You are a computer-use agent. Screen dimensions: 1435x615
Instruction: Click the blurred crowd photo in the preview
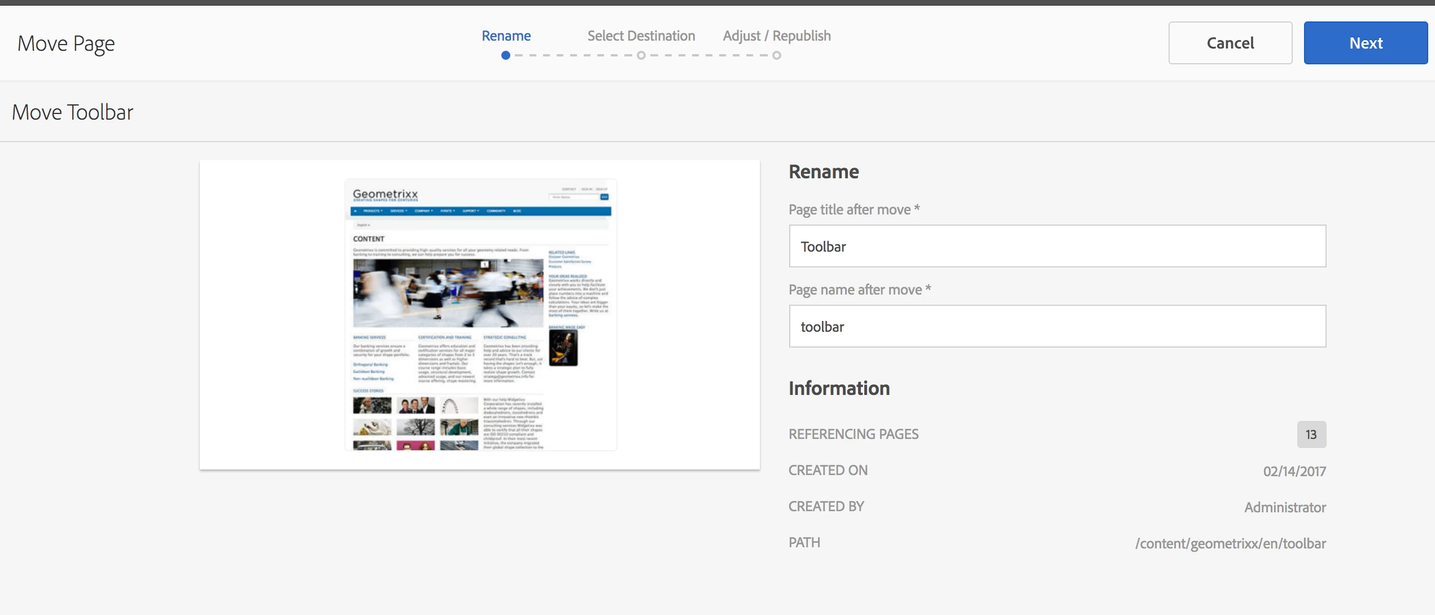click(448, 293)
